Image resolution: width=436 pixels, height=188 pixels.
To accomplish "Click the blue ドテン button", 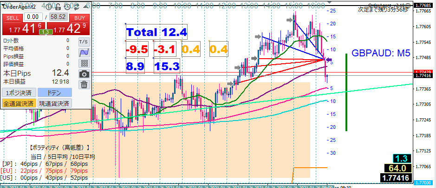I will pyautogui.click(x=55, y=92).
